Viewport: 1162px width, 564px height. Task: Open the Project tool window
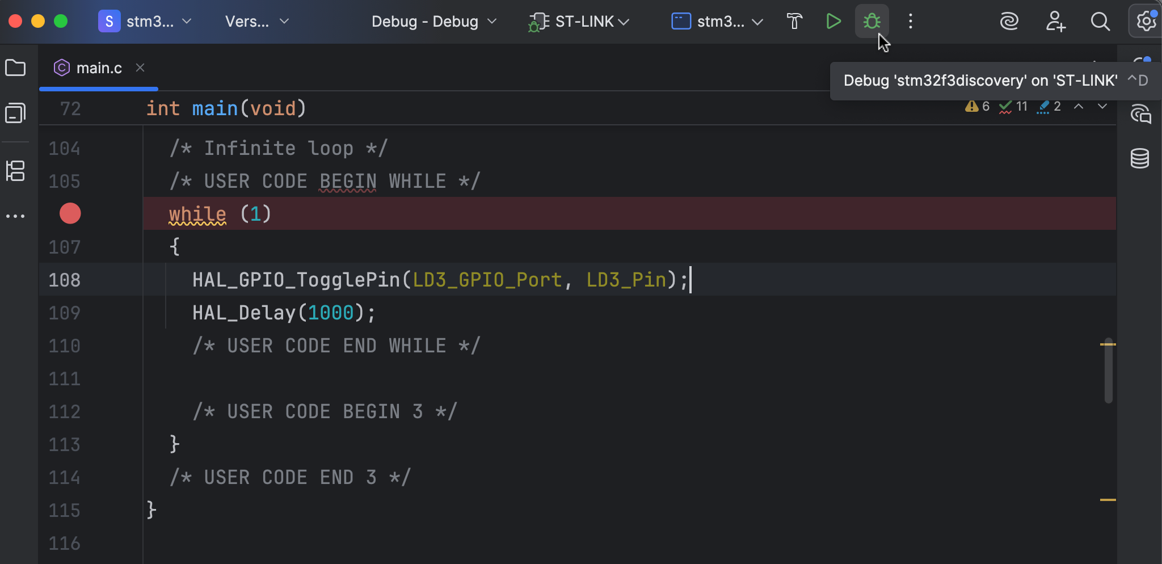click(15, 68)
